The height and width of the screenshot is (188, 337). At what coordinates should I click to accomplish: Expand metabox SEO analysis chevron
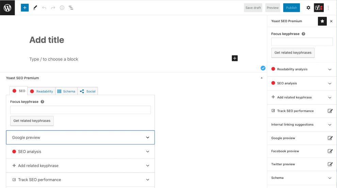pos(148,151)
